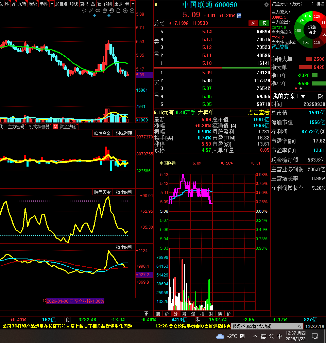Click the red 买 buy button
The width and height of the screenshot is (326, 343).
tap(253, 23)
